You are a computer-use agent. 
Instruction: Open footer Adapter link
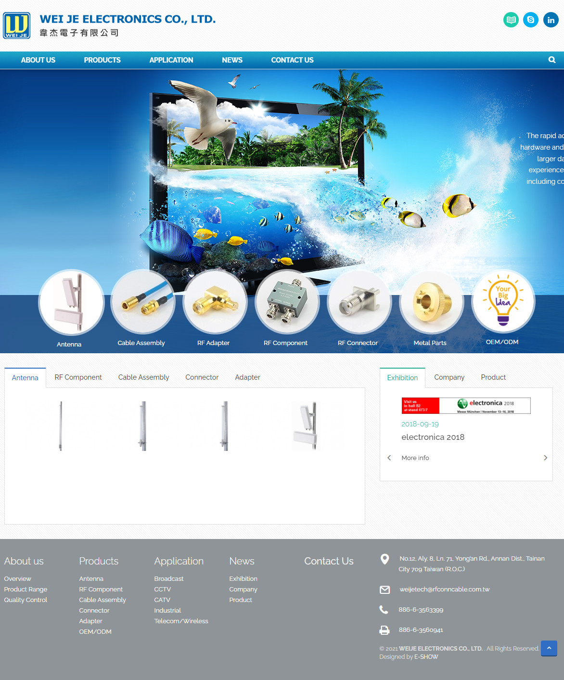(x=90, y=621)
